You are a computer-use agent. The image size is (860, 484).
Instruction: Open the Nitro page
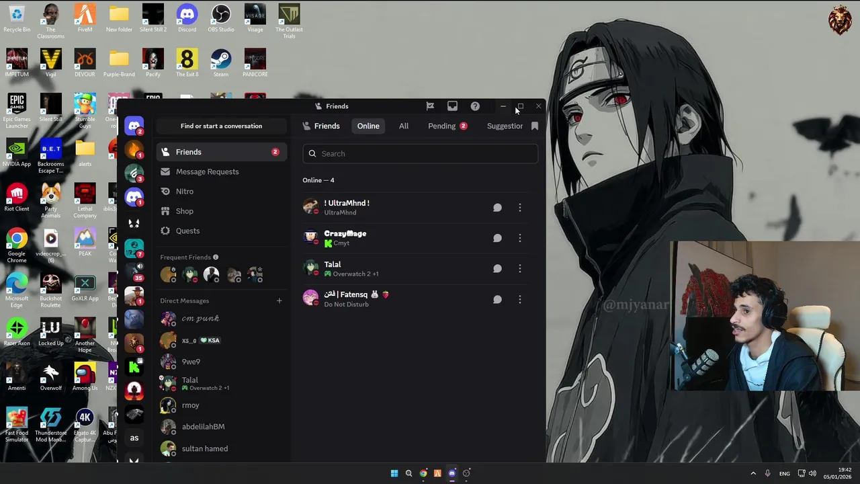click(x=221, y=192)
